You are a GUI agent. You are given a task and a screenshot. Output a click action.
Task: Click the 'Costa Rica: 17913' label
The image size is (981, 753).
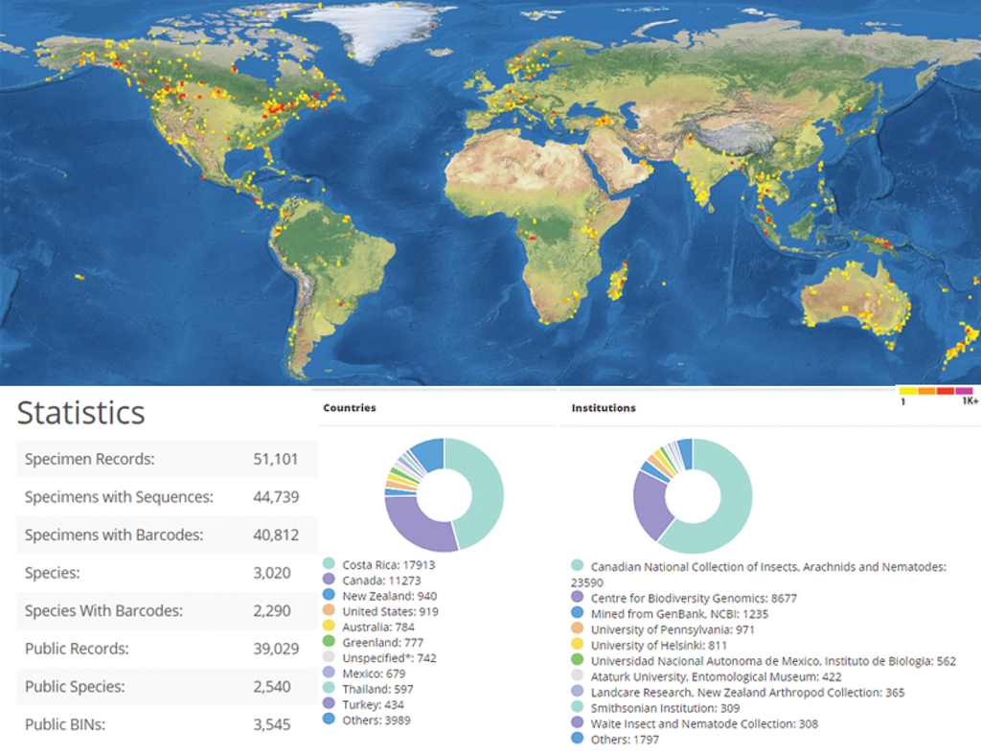click(x=389, y=565)
